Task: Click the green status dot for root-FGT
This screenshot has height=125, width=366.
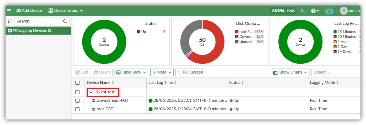Action: [151, 109]
